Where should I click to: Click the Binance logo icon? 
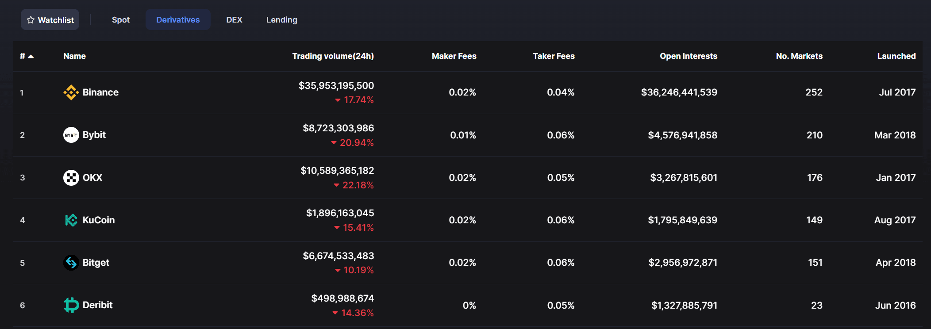[x=71, y=92]
